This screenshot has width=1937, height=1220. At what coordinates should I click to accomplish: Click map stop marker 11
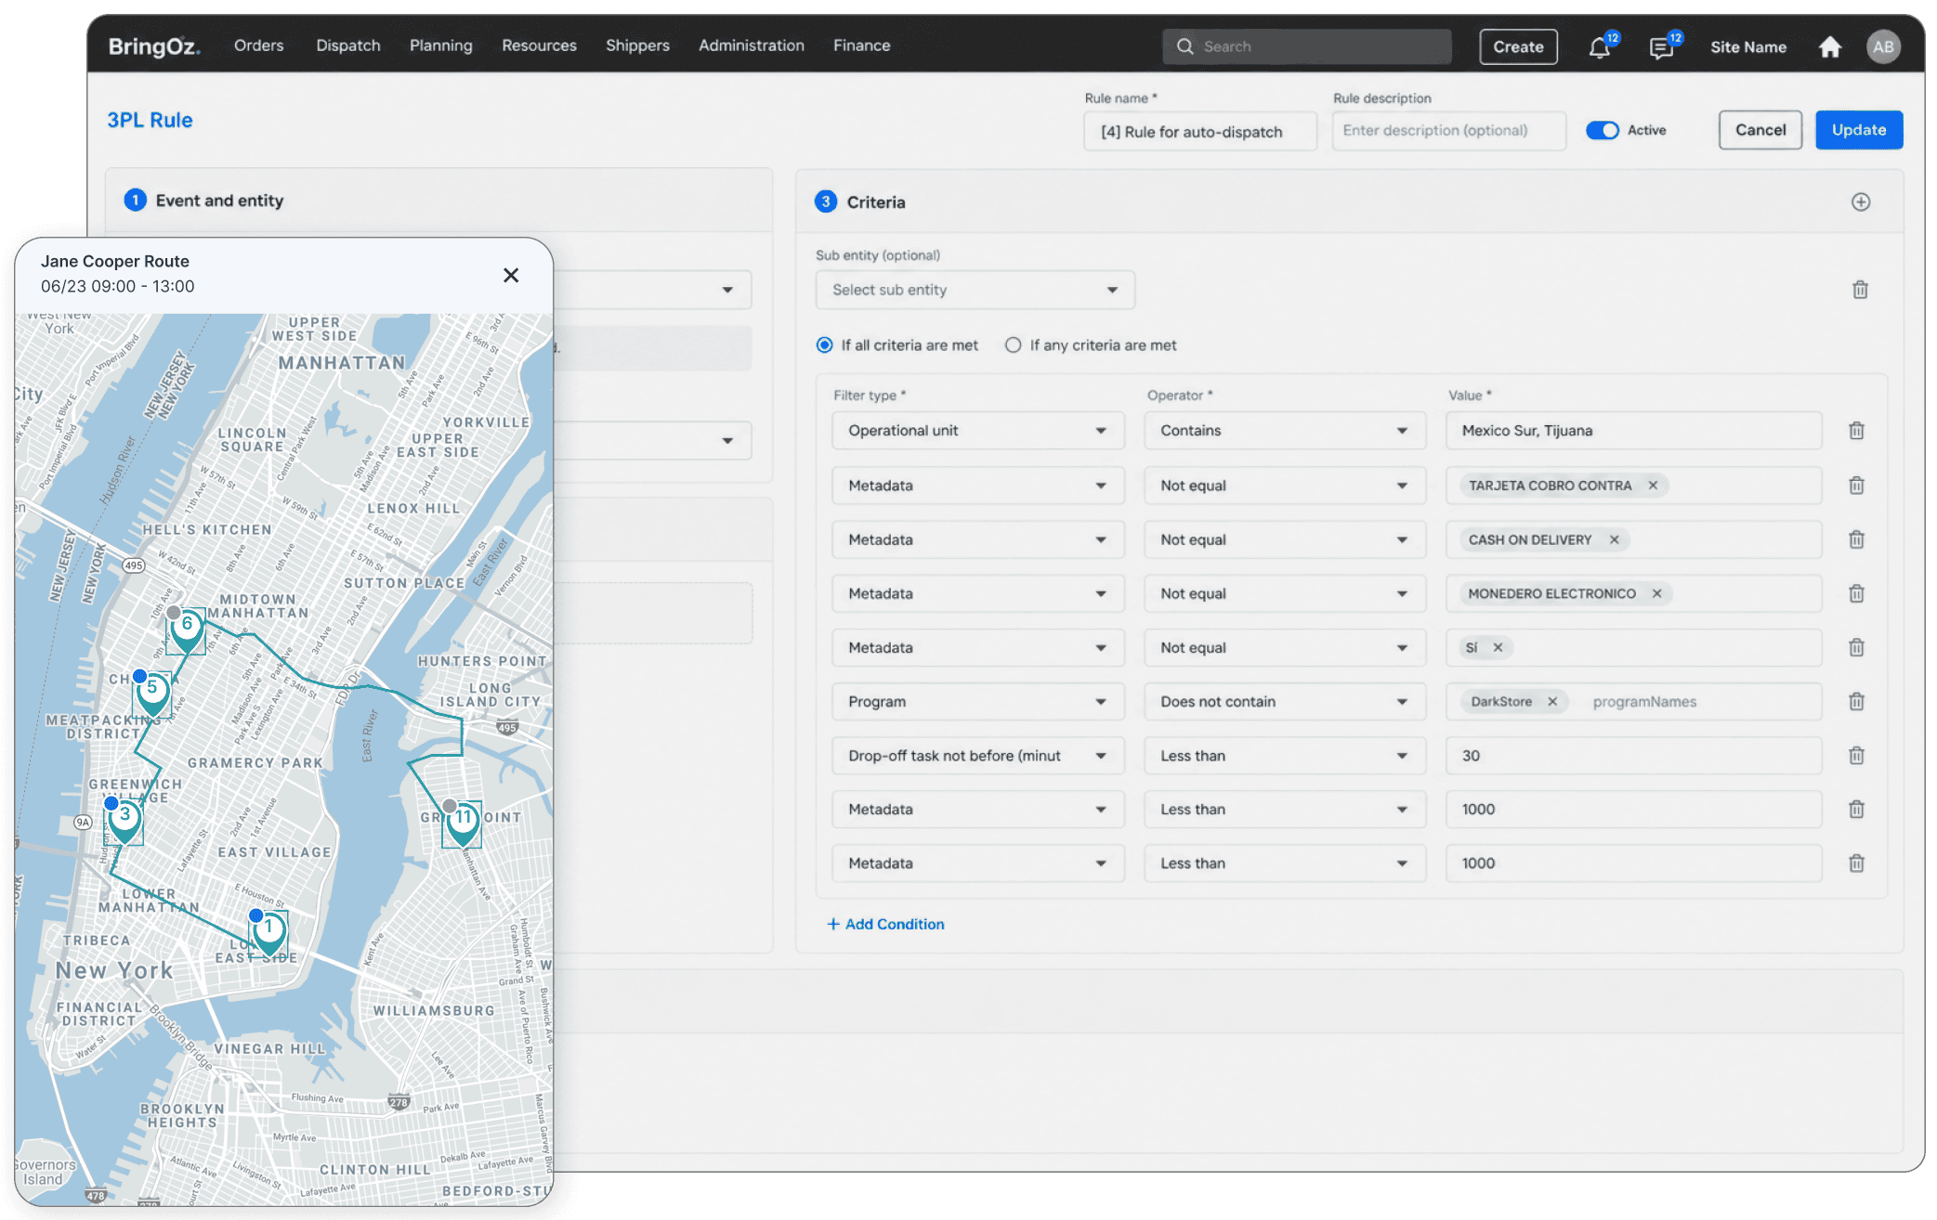point(463,823)
